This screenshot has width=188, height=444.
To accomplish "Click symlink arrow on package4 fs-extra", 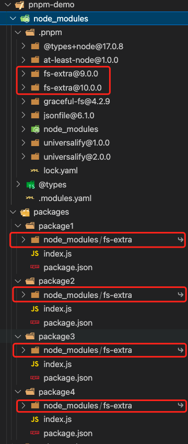I will click(x=180, y=405).
